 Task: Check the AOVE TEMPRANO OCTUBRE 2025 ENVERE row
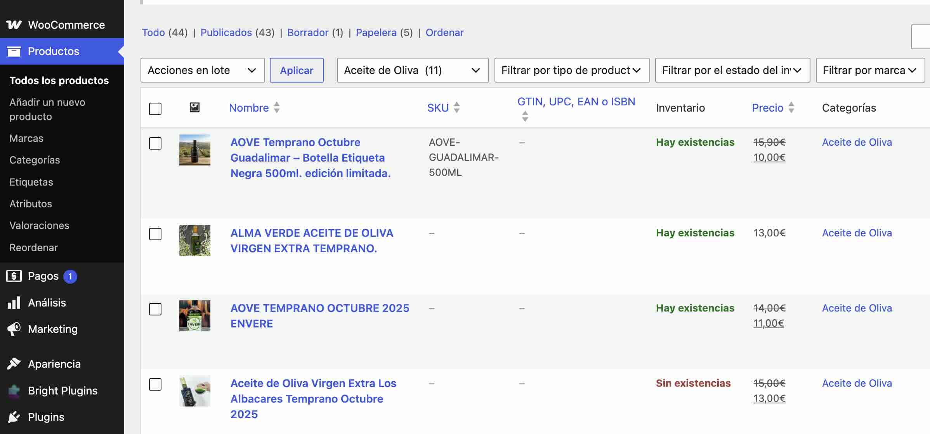155,309
